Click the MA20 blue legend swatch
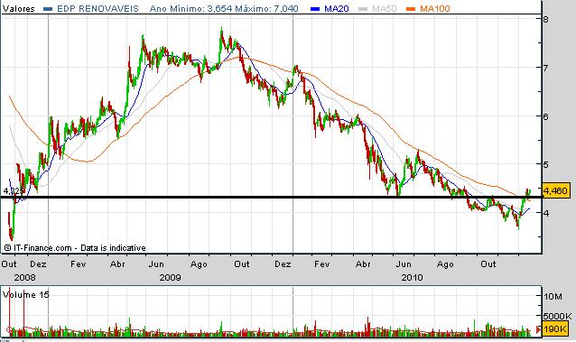The image size is (576, 342). [315, 9]
